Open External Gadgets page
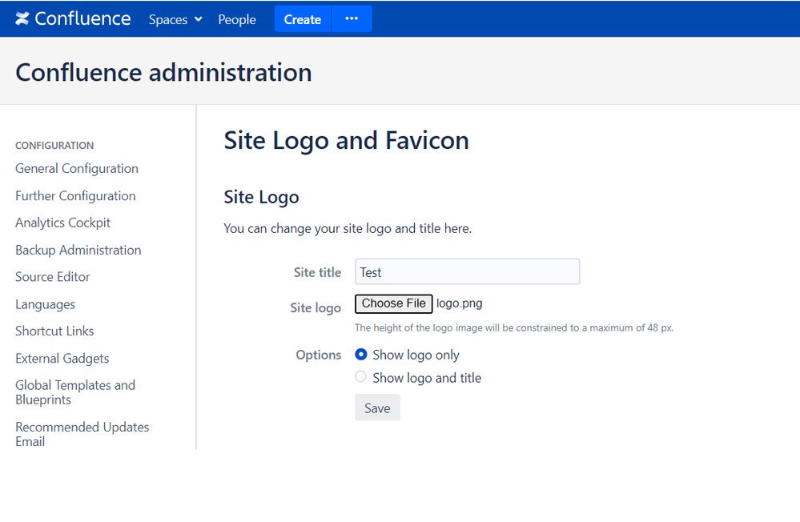Screen dimensions: 800x522 (x=62, y=358)
